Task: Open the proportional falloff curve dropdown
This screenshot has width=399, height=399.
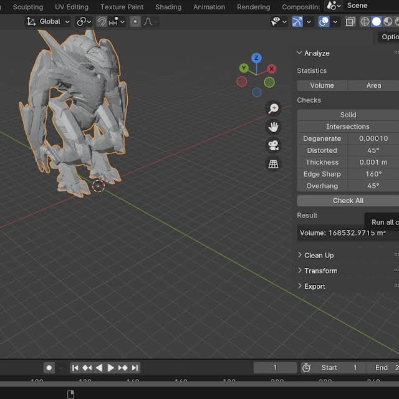Action: pos(151,22)
